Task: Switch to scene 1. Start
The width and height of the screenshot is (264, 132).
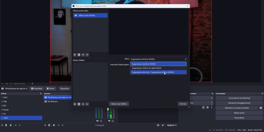Action: click(21, 97)
